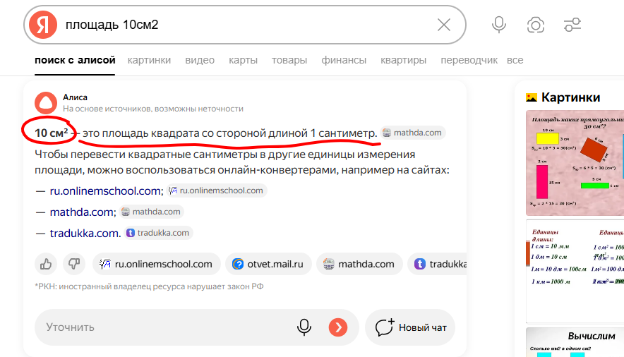This screenshot has height=357, width=624.
Task: Open search settings sliders icon
Action: coord(572,25)
